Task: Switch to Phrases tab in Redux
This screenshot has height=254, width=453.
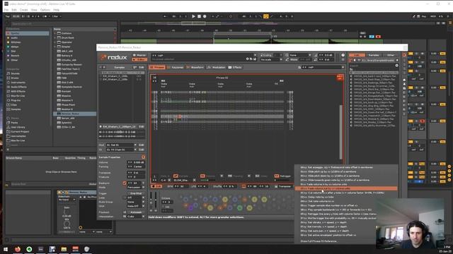Action: tap(157, 68)
